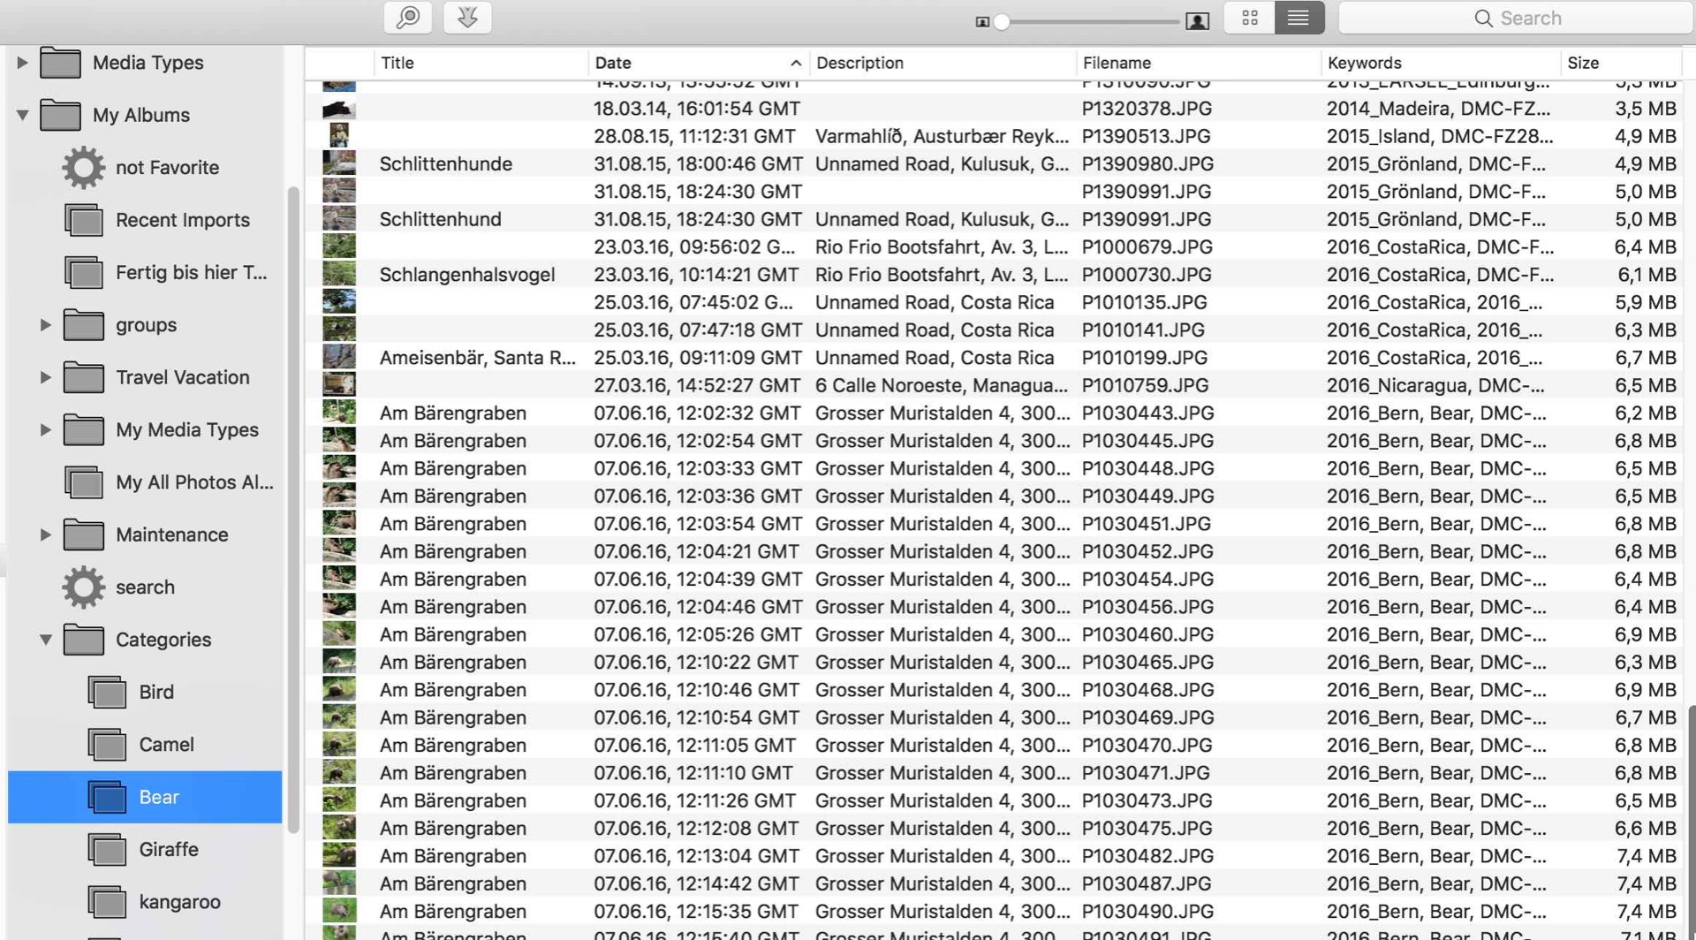The width and height of the screenshot is (1696, 940).
Task: Expand the groups folder
Action: pyautogui.click(x=45, y=325)
